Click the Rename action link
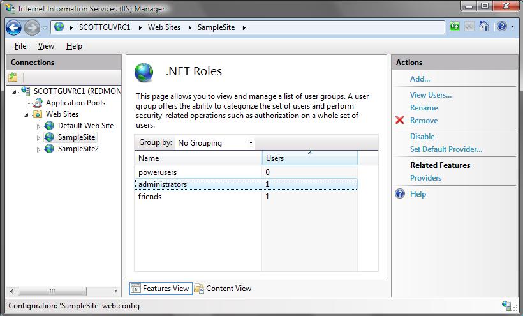This screenshot has height=316, width=523. tap(424, 108)
